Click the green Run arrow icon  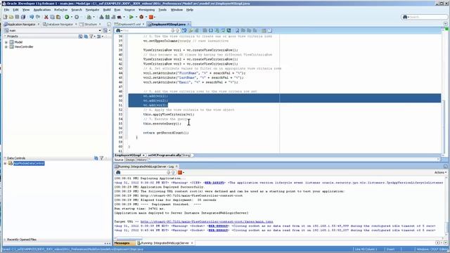(x=131, y=17)
